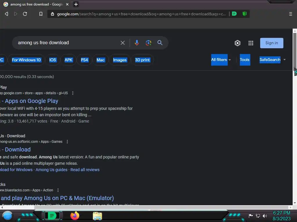Click the address bar URL
Viewport: 297px width, 222px height.
point(141,14)
